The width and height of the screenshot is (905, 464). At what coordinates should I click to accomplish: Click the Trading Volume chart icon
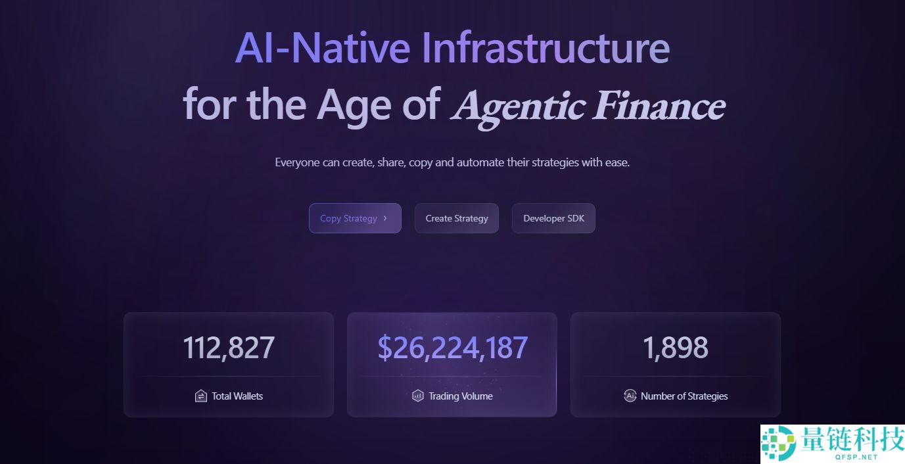(418, 396)
